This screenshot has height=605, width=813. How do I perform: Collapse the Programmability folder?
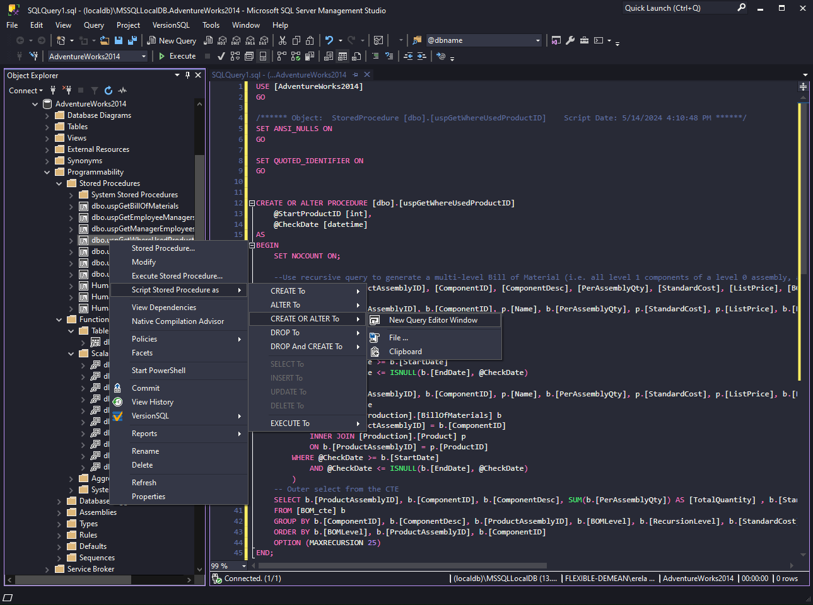[47, 172]
